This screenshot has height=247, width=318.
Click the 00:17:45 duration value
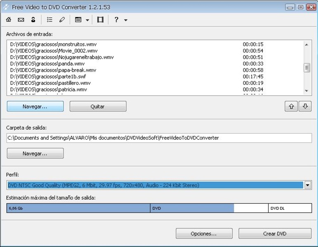253,77
